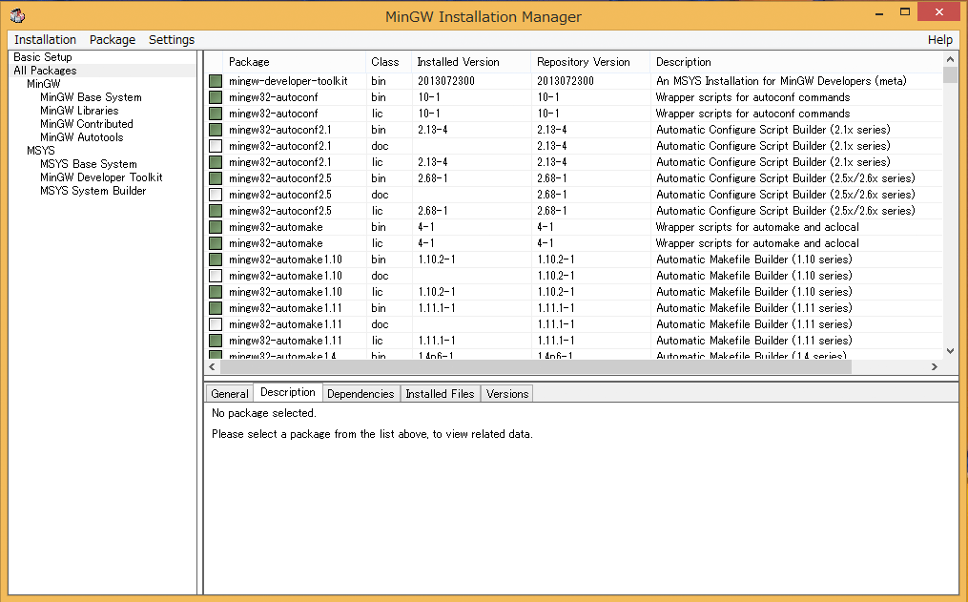
Task: Click the vertical scrollbar thumb of package list
Action: pyautogui.click(x=951, y=74)
